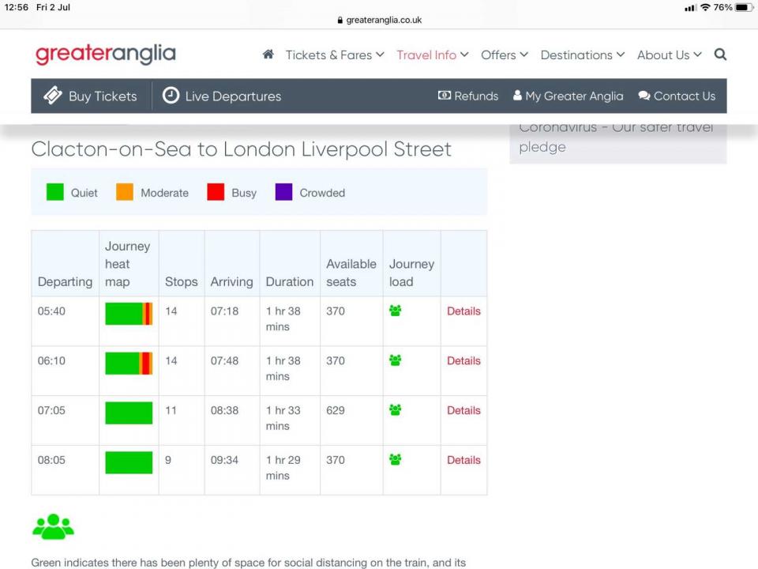This screenshot has height=569, width=758.
Task: Click the heat map bar for 05:40
Action: tap(129, 314)
